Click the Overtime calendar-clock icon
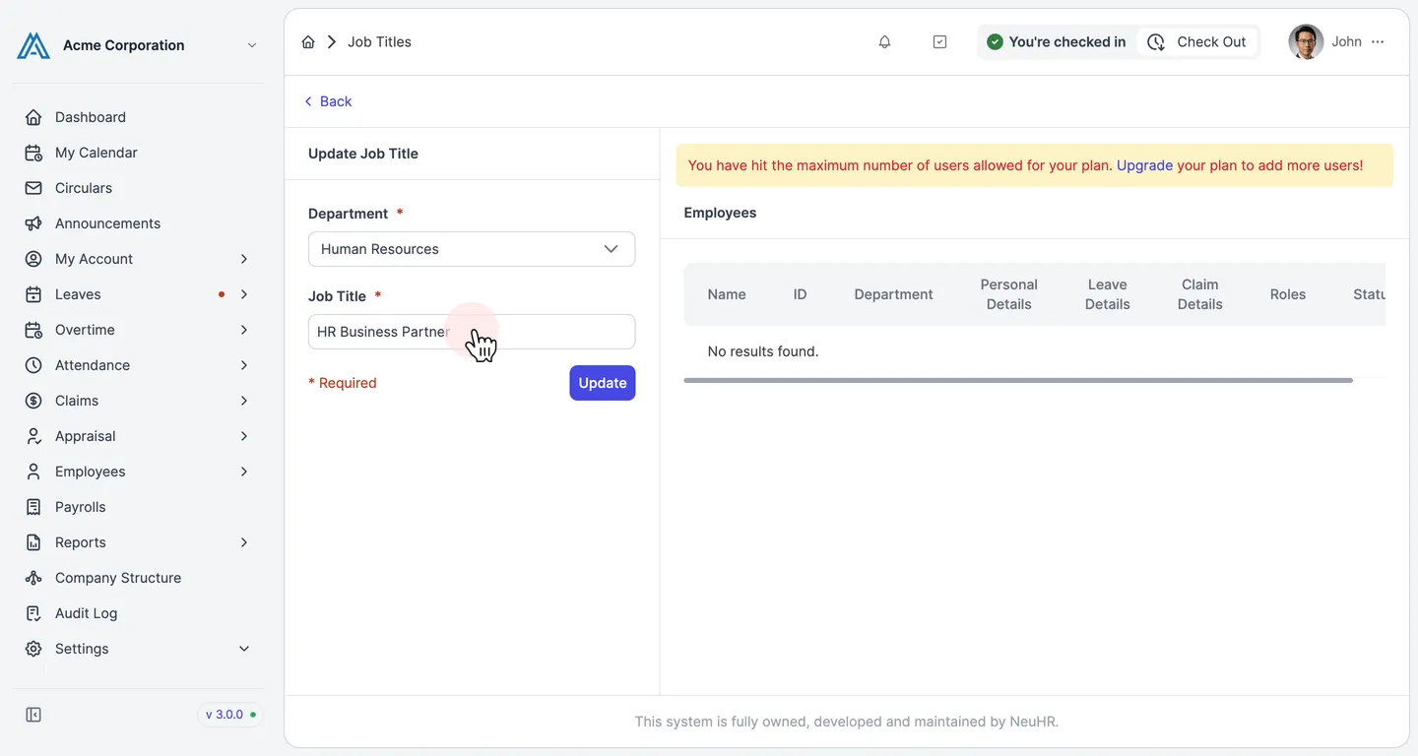Image resolution: width=1418 pixels, height=756 pixels. click(x=33, y=330)
